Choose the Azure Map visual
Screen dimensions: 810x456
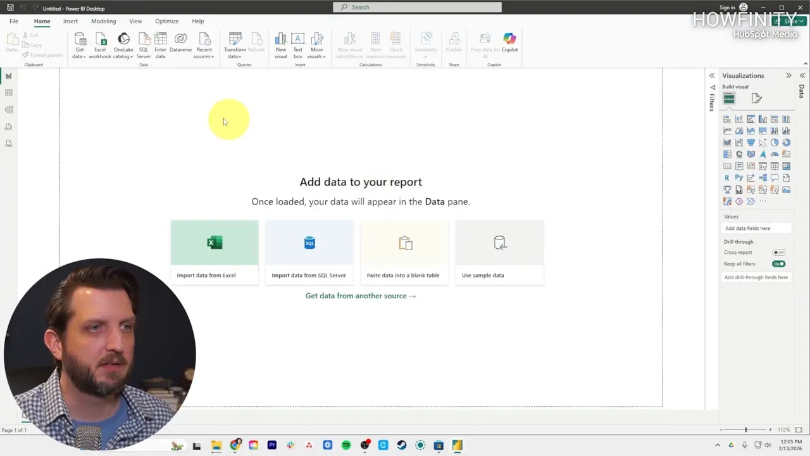(763, 154)
